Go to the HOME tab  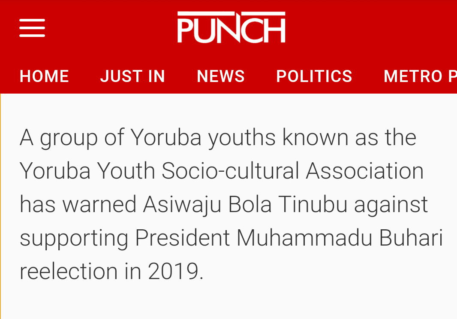[x=44, y=76]
